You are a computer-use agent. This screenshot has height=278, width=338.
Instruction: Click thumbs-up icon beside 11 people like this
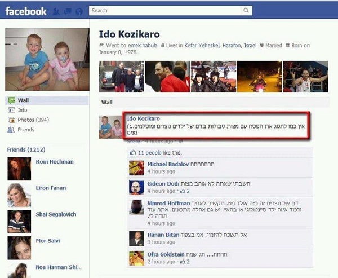point(133,153)
